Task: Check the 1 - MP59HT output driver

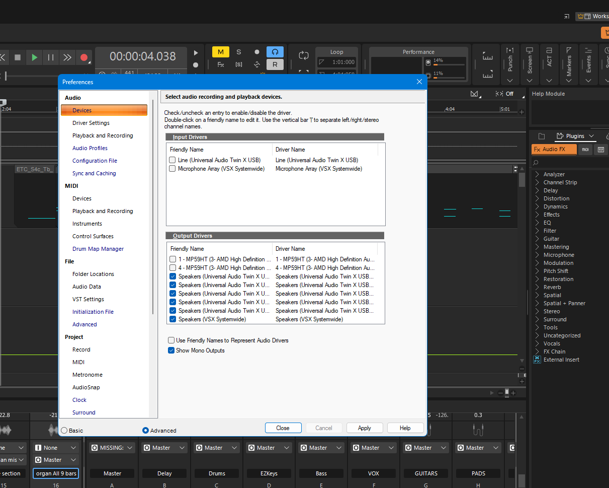Action: [173, 259]
